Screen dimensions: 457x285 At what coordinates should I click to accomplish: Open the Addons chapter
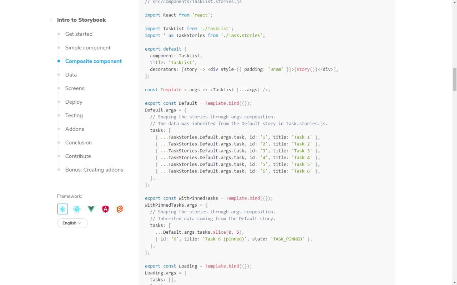75,129
